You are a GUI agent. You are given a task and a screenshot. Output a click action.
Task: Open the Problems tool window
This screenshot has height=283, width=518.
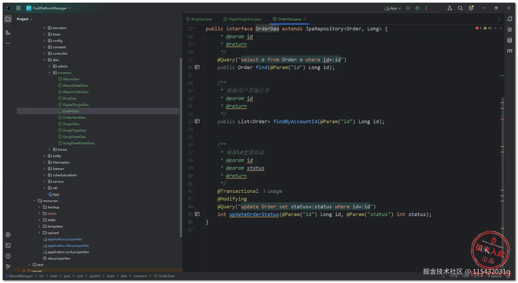click(8, 256)
